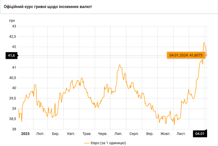Select the Жовт. month axis label
218x146 pixels.
point(165,134)
